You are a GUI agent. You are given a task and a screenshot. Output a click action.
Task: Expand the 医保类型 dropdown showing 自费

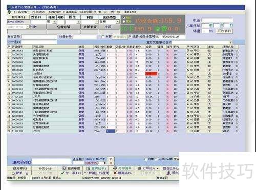[x=118, y=22]
